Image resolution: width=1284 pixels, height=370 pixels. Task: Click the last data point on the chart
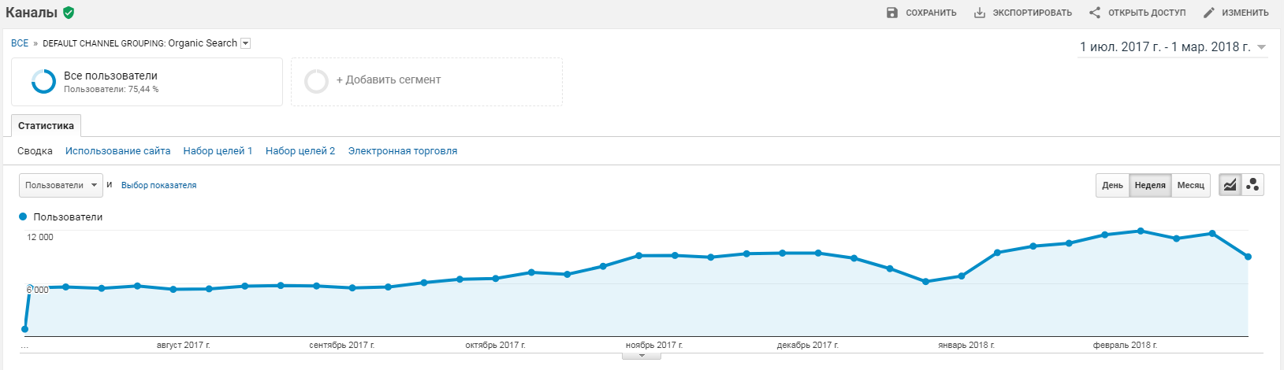(1248, 257)
